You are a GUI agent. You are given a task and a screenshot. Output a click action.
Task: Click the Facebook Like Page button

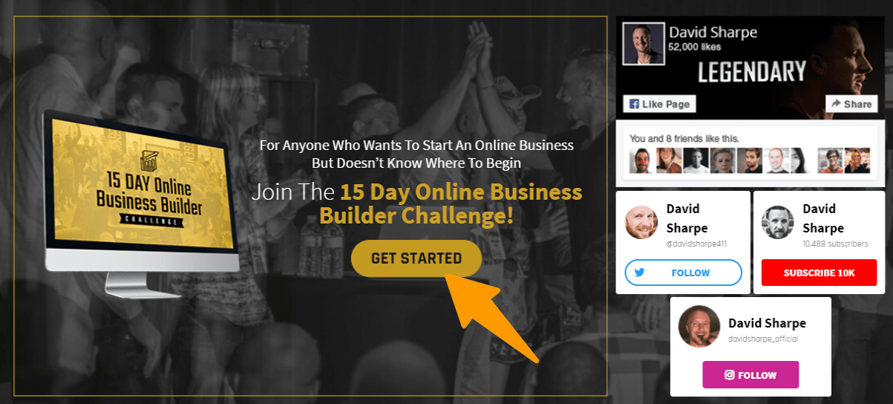point(659,104)
